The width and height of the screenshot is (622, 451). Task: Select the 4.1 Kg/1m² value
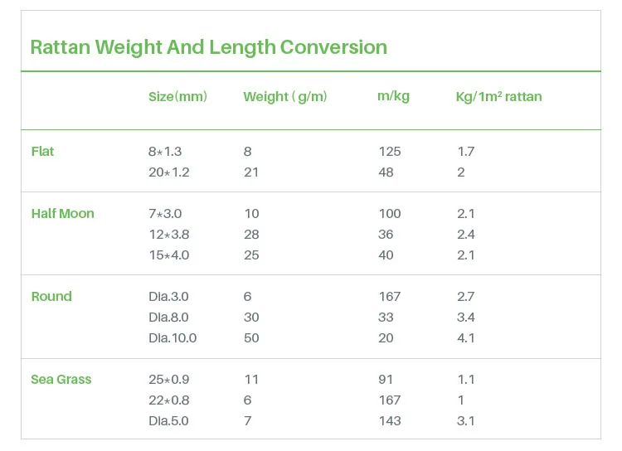coord(466,338)
